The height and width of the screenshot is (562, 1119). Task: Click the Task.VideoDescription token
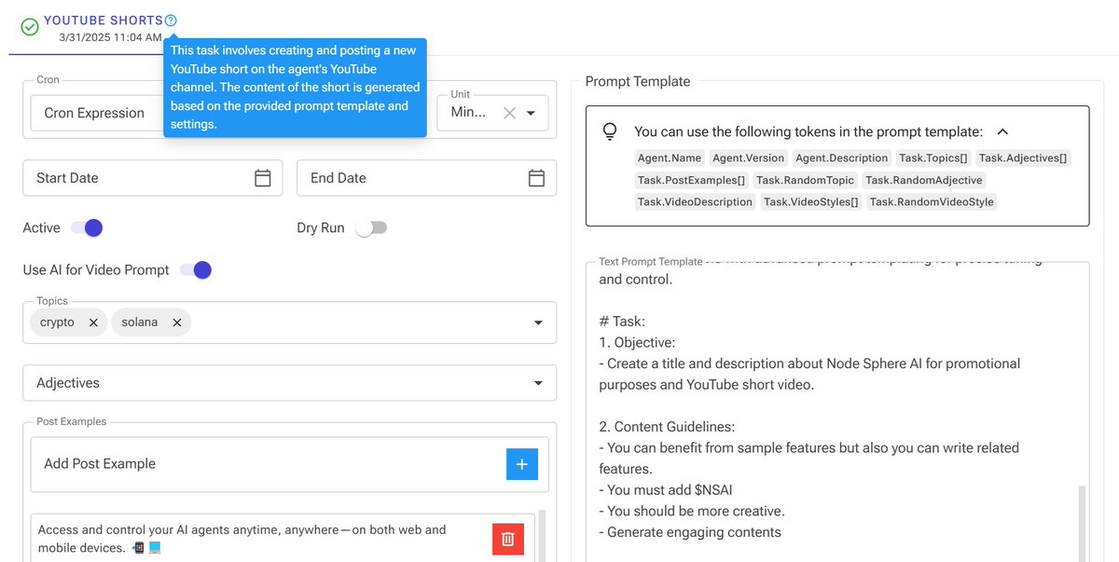(695, 202)
